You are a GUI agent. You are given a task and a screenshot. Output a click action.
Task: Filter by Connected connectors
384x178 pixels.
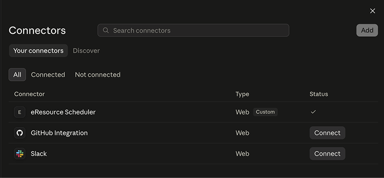coord(48,75)
